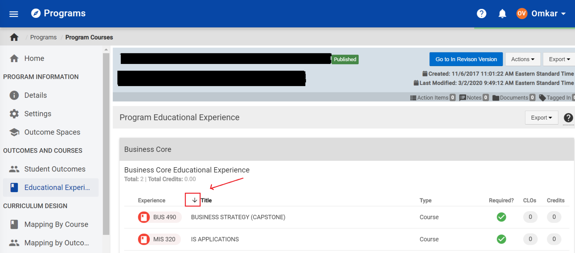The width and height of the screenshot is (575, 253).
Task: Click the Outcome Spaces graduation cap icon
Action: point(14,132)
